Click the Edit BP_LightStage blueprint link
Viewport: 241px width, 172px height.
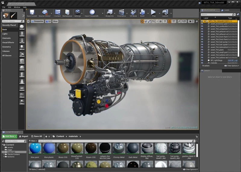233,60
